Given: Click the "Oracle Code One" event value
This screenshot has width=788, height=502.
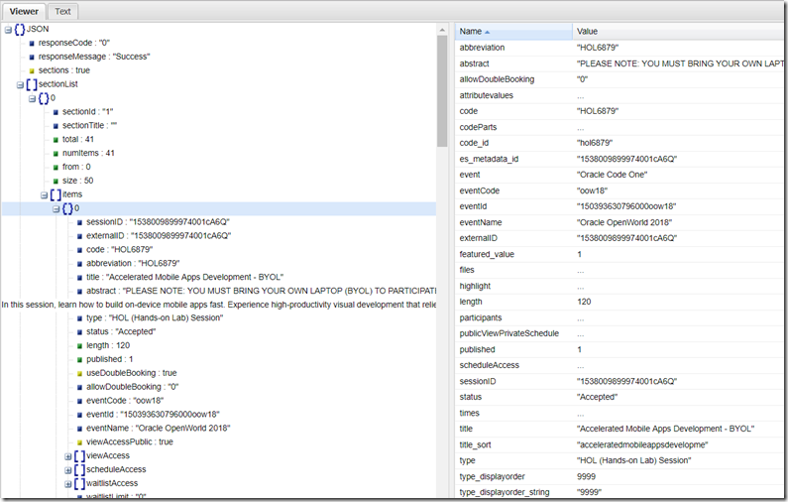Looking at the screenshot, I should tap(613, 175).
